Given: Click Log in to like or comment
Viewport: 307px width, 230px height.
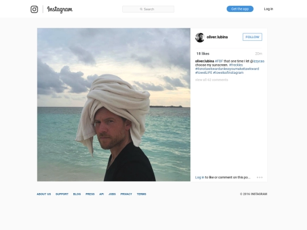Looking at the screenshot, I should tap(200, 177).
